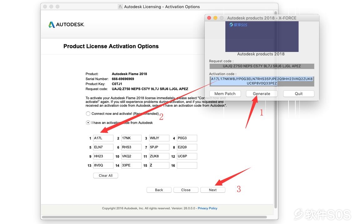This screenshot has width=356, height=224.
Task: Click the vertical scrollbar of the Licensing window
Action: click(x=276, y=109)
